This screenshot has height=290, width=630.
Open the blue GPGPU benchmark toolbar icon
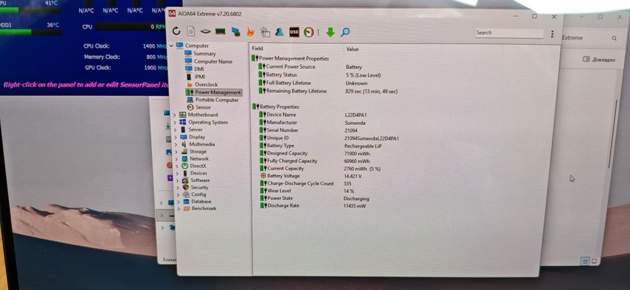[x=236, y=31]
